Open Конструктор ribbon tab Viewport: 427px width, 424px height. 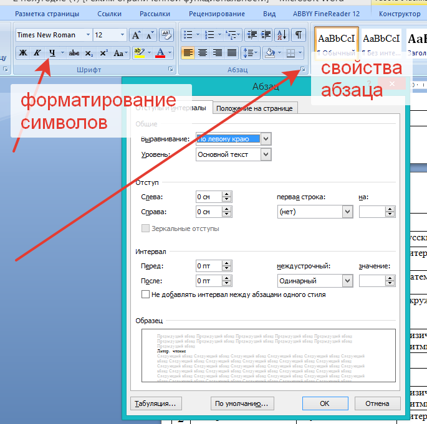click(400, 14)
